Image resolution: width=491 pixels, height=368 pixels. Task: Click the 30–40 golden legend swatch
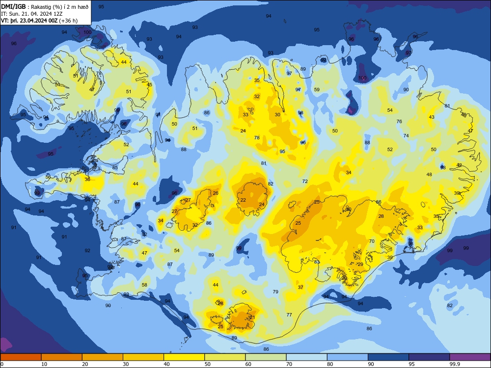click(143, 357)
